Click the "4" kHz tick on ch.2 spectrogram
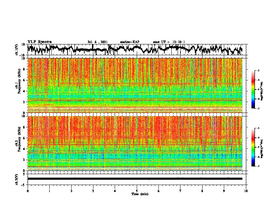Screen dimensions: 277x214 click(24, 149)
